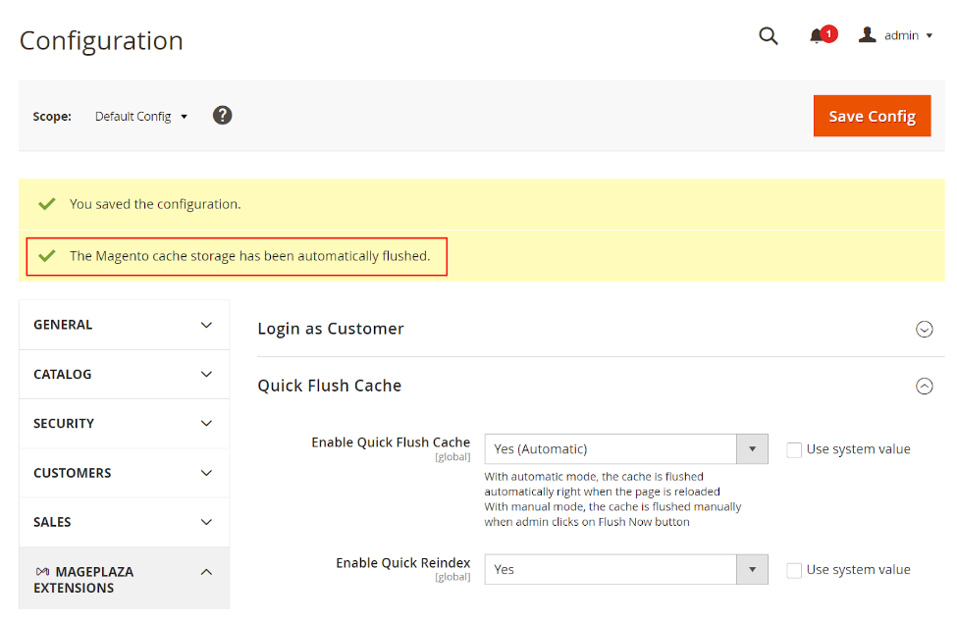Image resolution: width=957 pixels, height=622 pixels.
Task: Open the notifications bell icon
Action: tap(817, 36)
